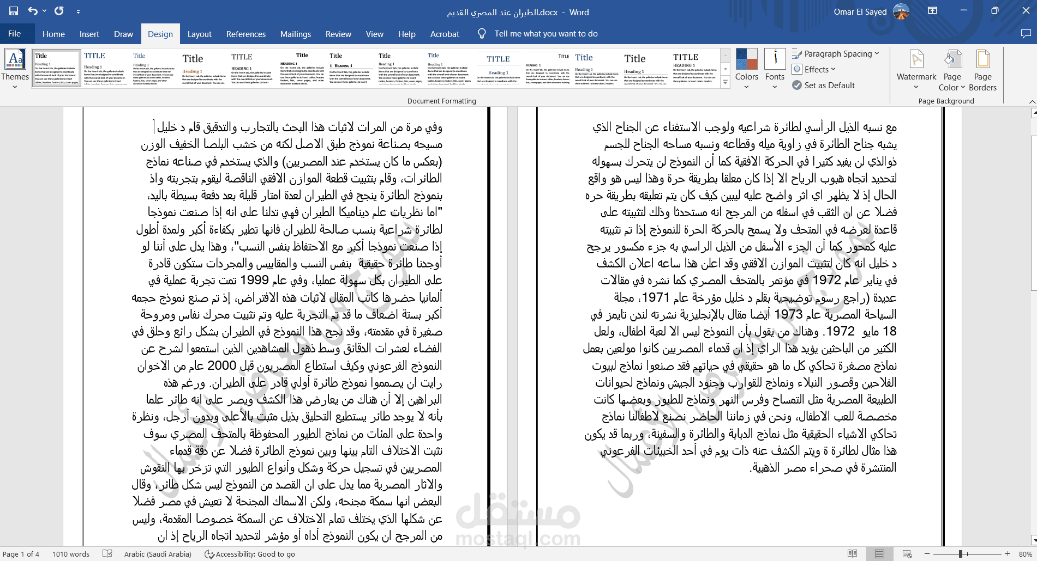This screenshot has height=561, width=1037.
Task: Collapse the ribbon with the chevron
Action: tap(1032, 101)
